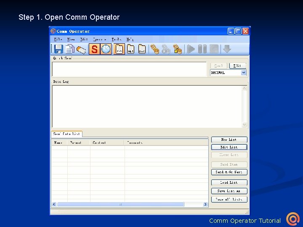Click the Load List button
303x227 pixels.
[229, 182]
